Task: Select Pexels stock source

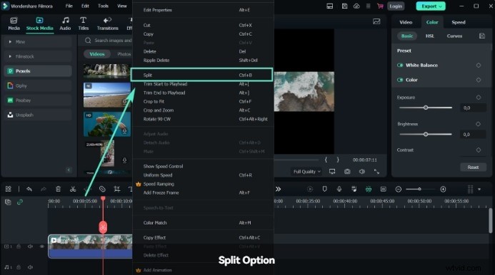Action: [x=38, y=71]
